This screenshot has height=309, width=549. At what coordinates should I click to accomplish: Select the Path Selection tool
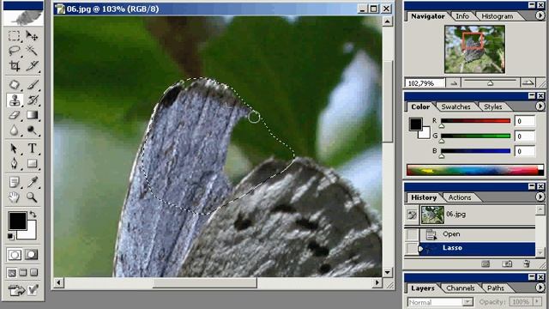pyautogui.click(x=14, y=148)
